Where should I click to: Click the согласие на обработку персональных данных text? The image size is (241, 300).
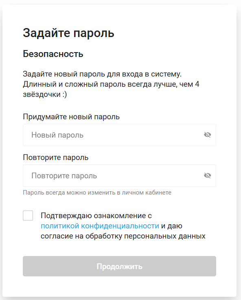(x=123, y=236)
